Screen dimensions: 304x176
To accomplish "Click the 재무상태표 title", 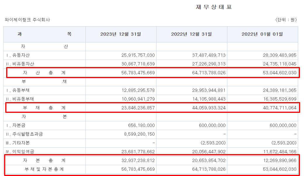I will click(214, 7).
